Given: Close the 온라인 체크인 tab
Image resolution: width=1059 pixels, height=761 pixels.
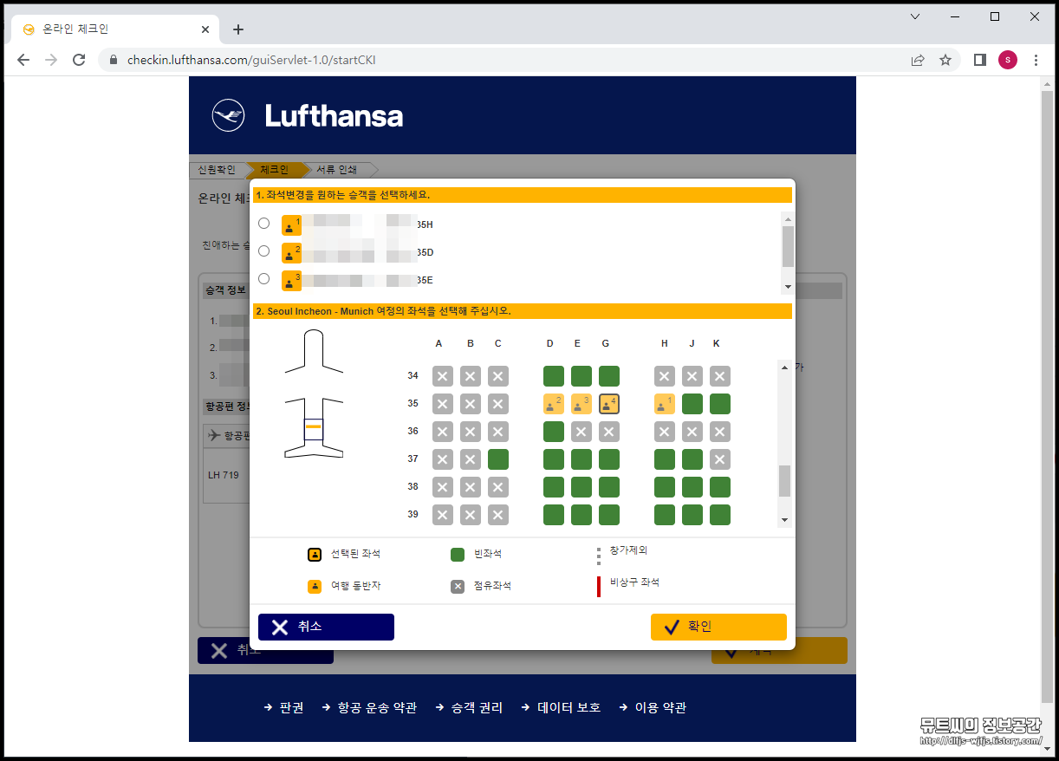Looking at the screenshot, I should click(205, 29).
